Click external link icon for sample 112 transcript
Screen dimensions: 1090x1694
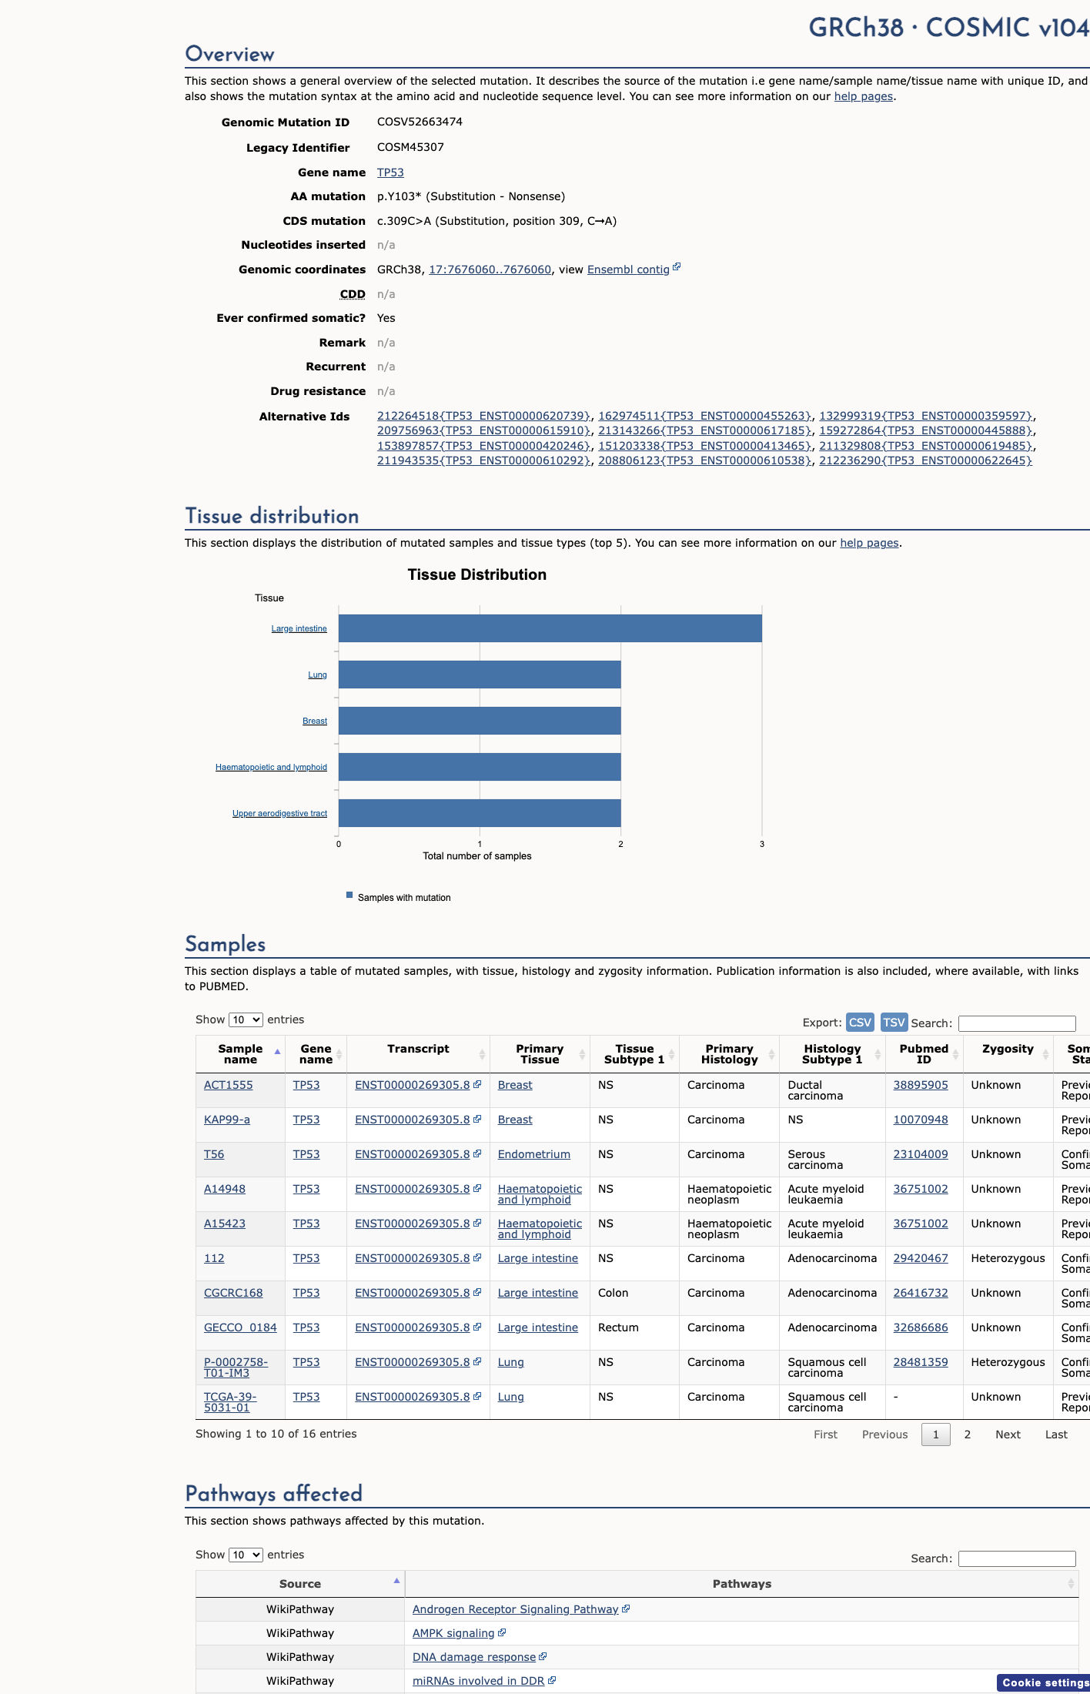click(x=477, y=1257)
